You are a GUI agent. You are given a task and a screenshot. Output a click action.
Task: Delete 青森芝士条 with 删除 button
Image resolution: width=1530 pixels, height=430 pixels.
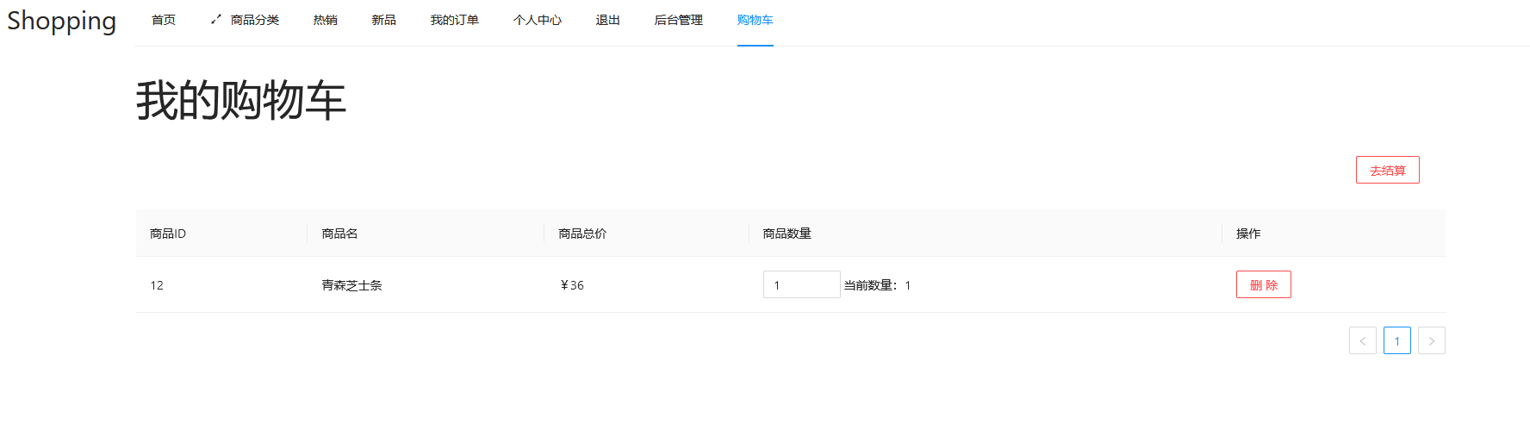click(x=1264, y=284)
